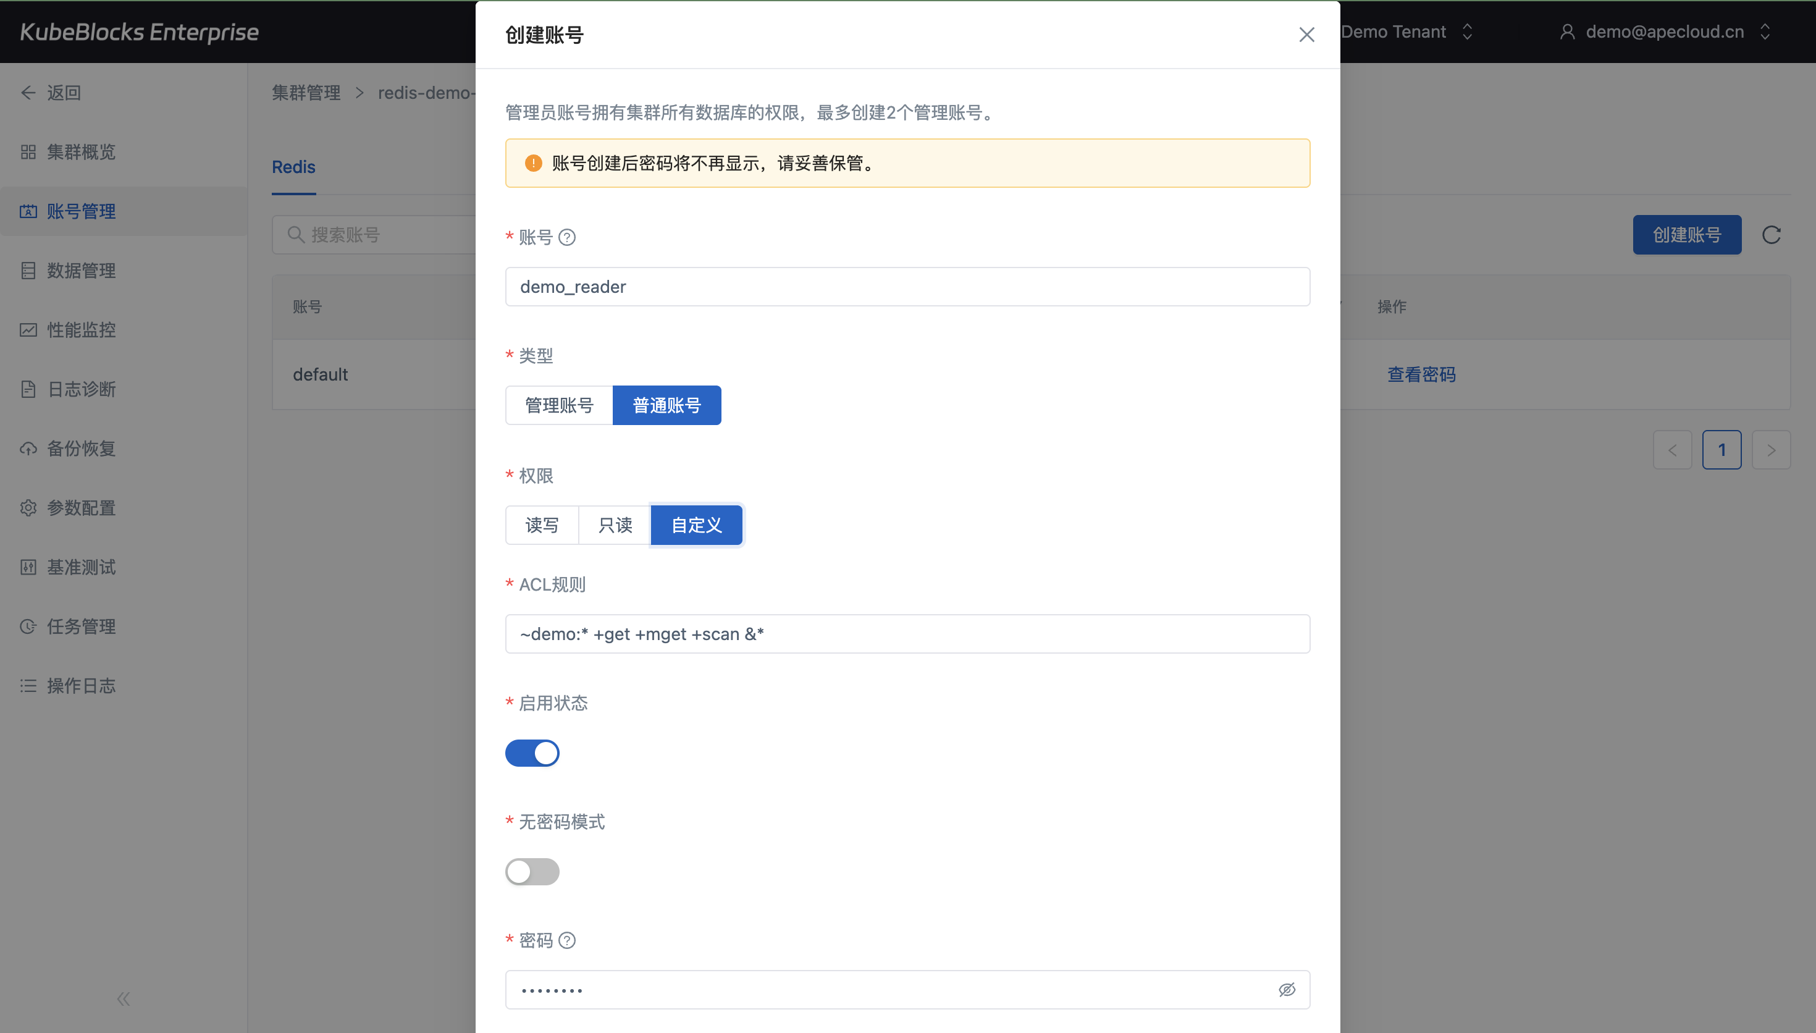The width and height of the screenshot is (1816, 1033).
Task: Expand the Demo Tenant switcher
Action: (1406, 32)
